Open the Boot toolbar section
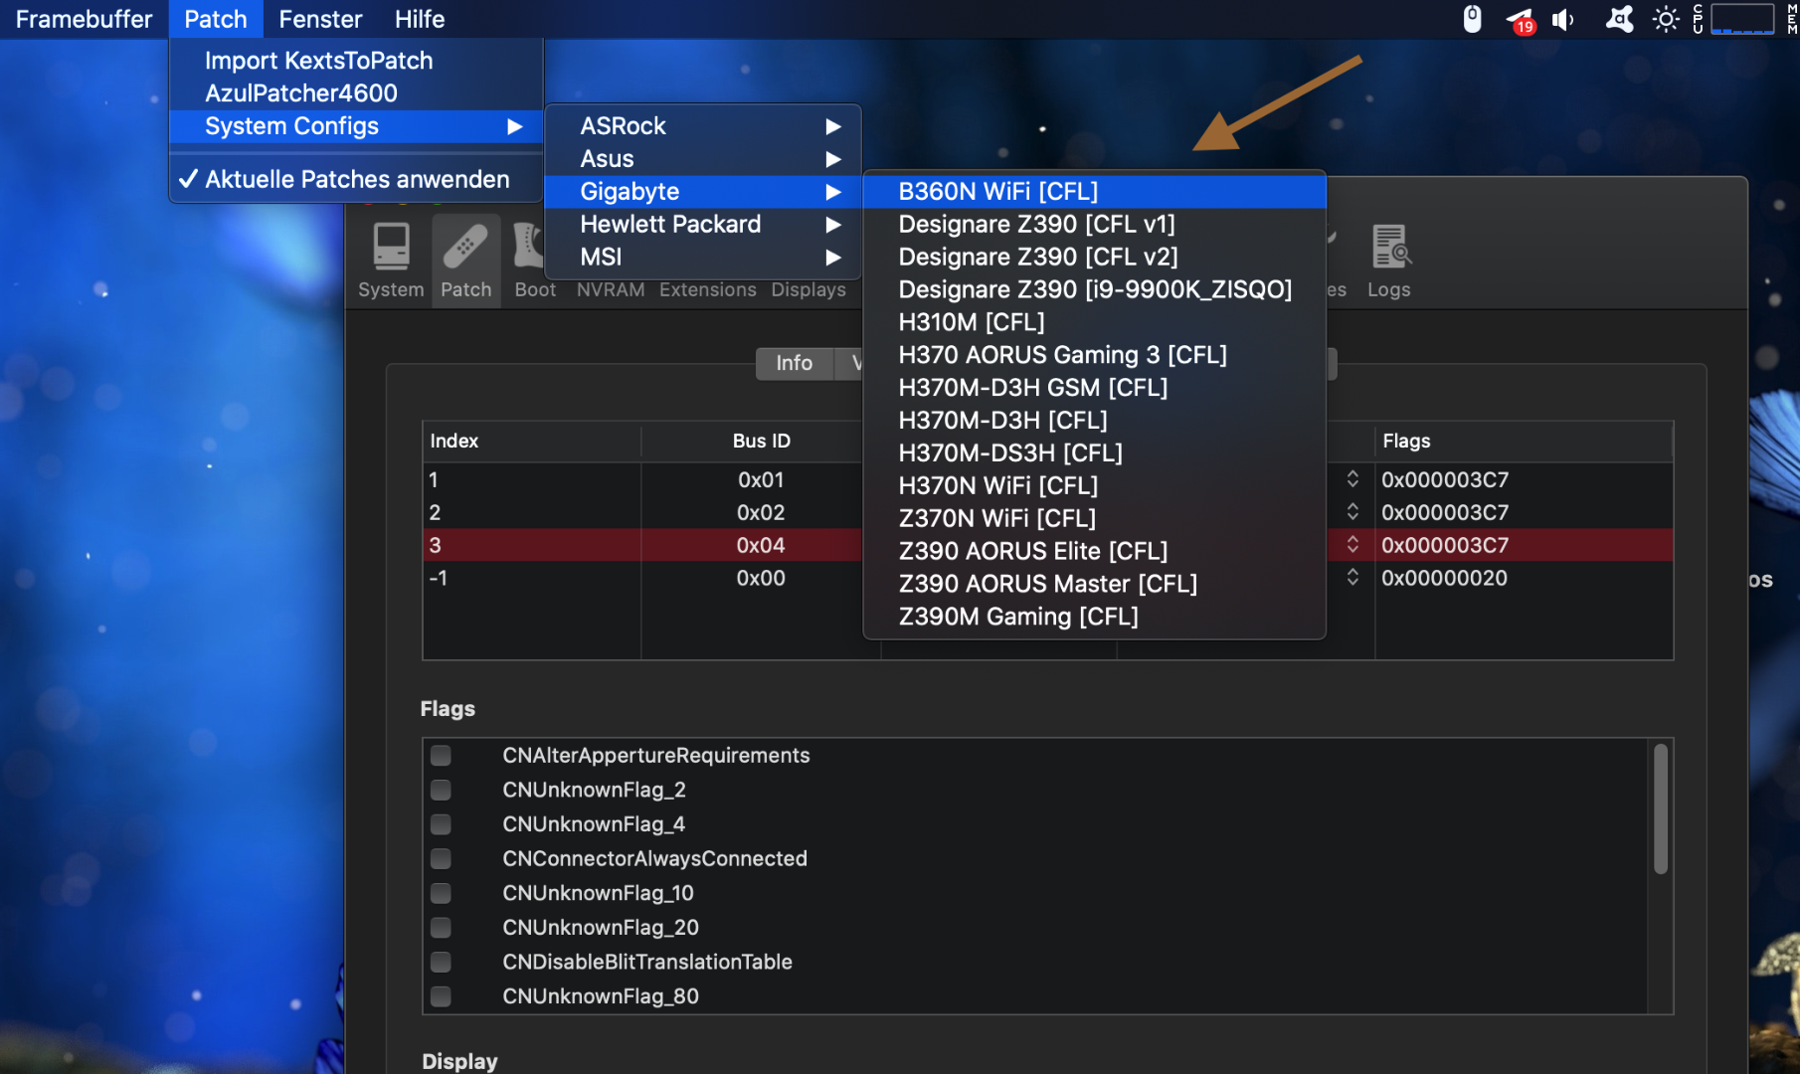 pyautogui.click(x=534, y=261)
